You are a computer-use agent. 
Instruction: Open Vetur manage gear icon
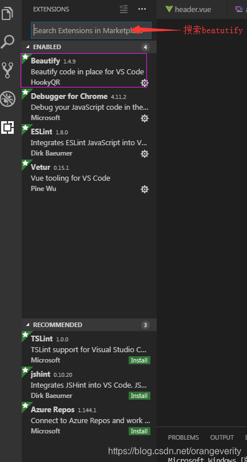point(145,189)
